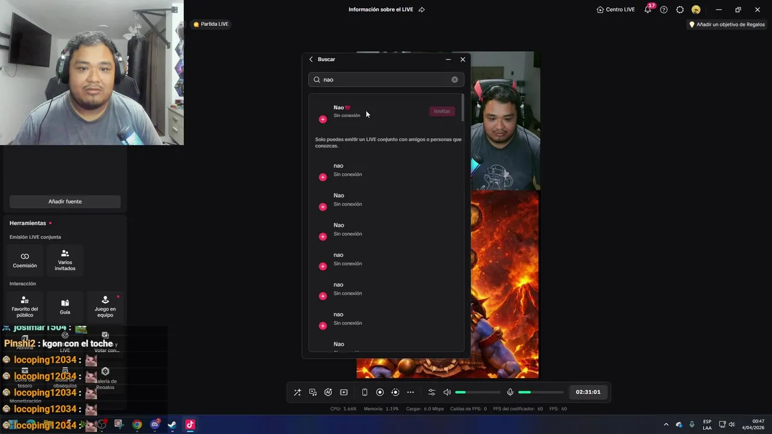This screenshot has width=772, height=434.
Task: Open the settings gear in the top bar
Action: pyautogui.click(x=680, y=10)
